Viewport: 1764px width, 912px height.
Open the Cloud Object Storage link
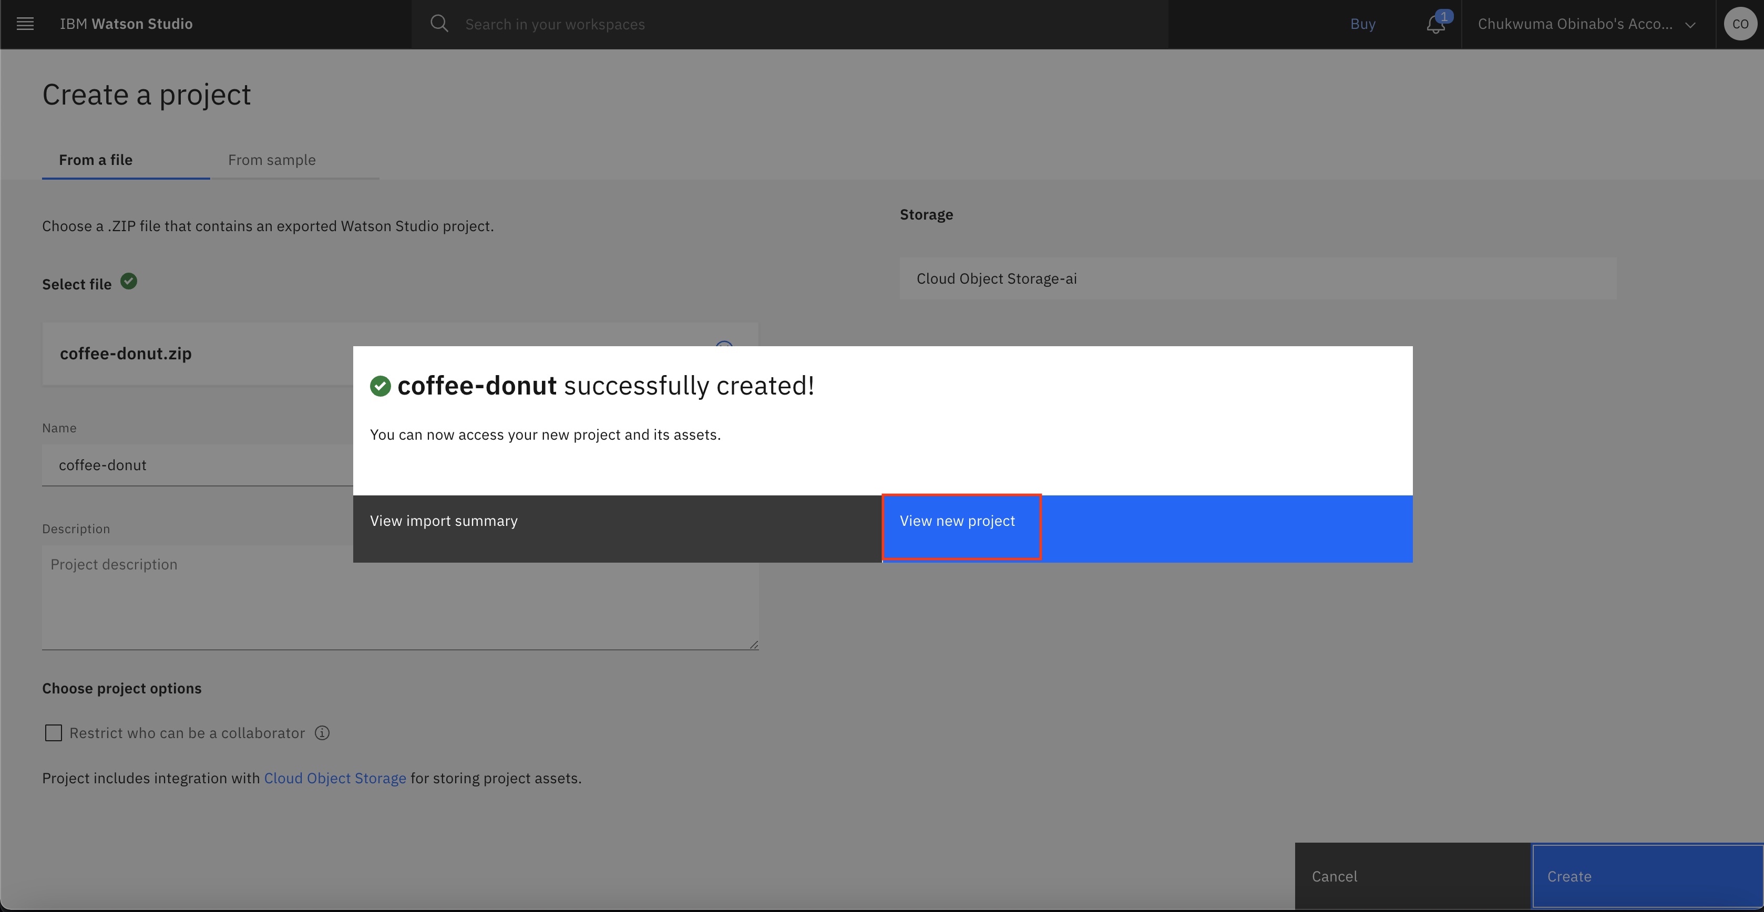[x=335, y=778]
